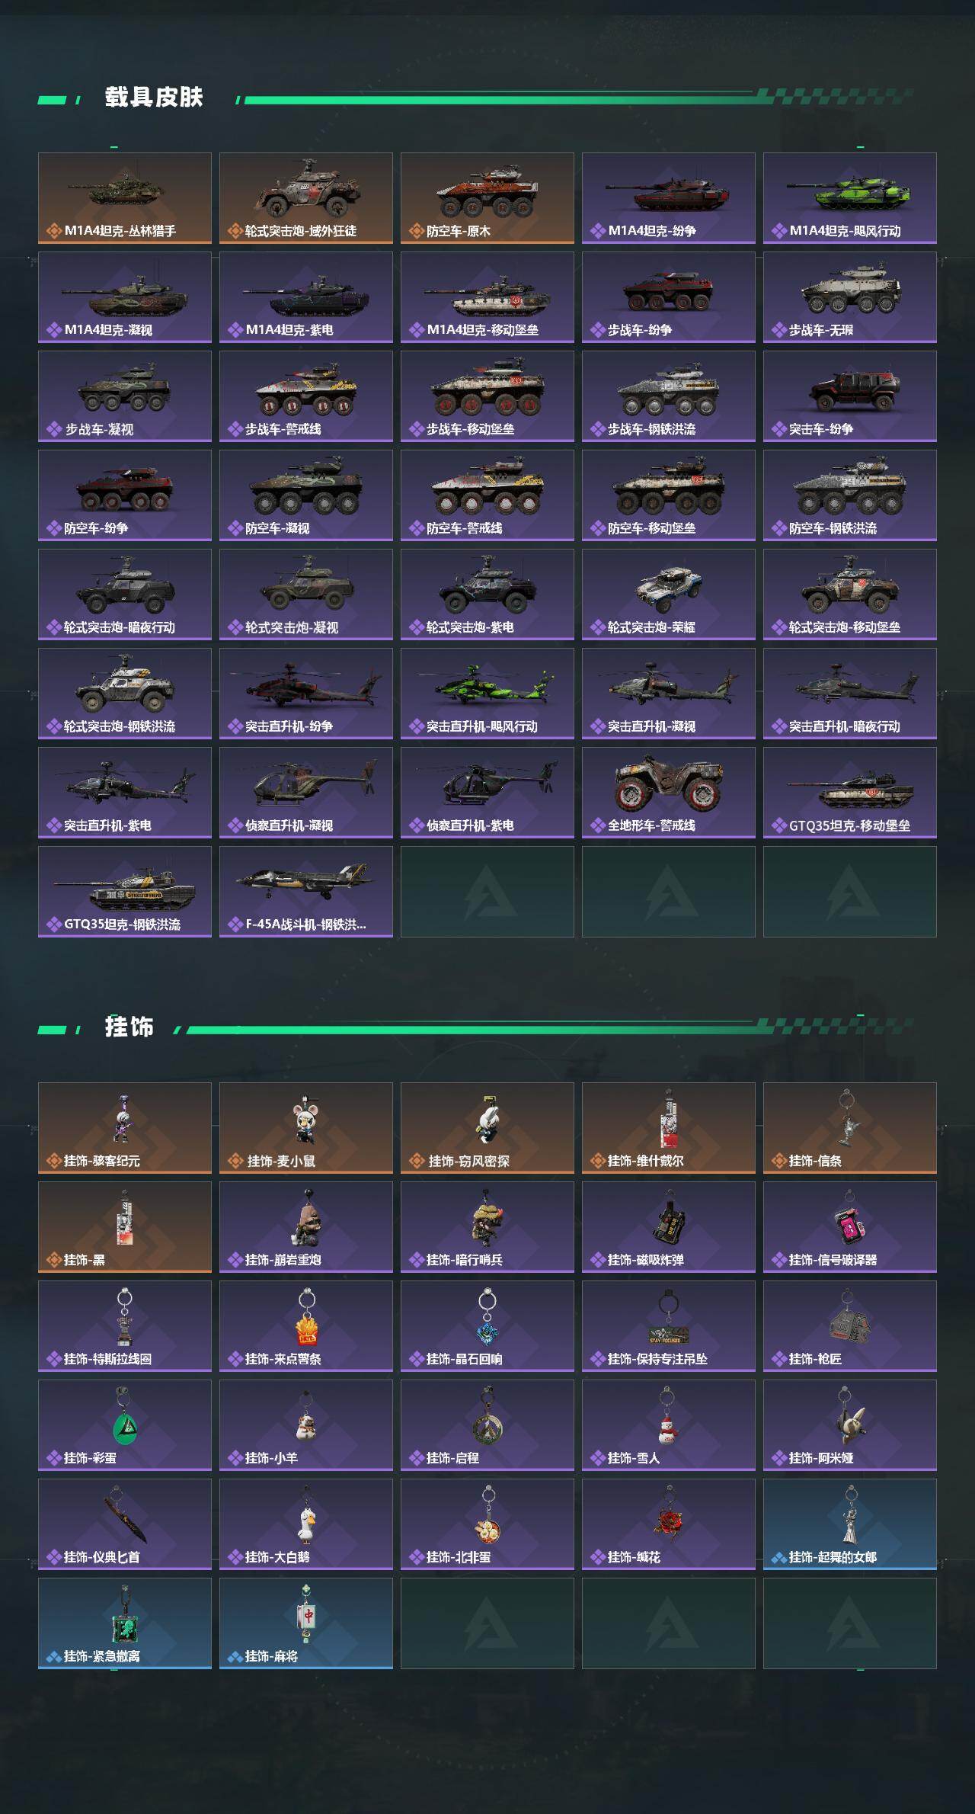Open the 挂饰-雪人 snowman charm
The width and height of the screenshot is (975, 1814).
[x=669, y=1425]
